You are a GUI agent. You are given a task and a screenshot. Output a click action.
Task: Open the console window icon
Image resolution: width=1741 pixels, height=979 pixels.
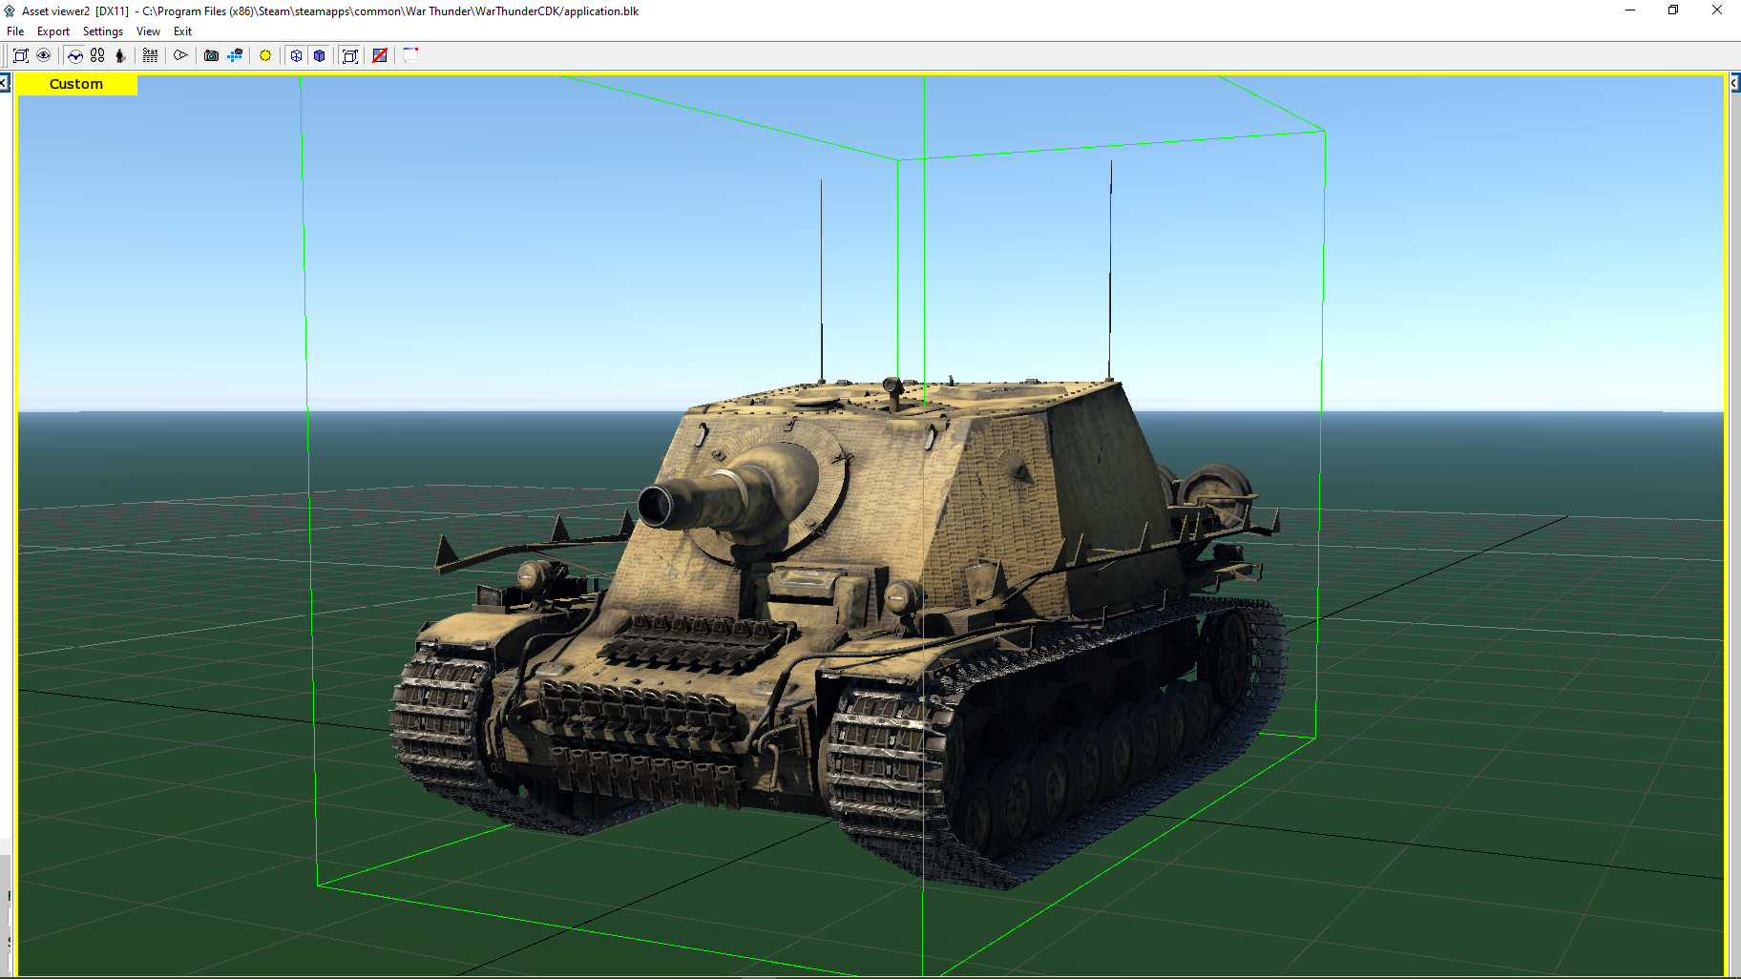pyautogui.click(x=410, y=55)
